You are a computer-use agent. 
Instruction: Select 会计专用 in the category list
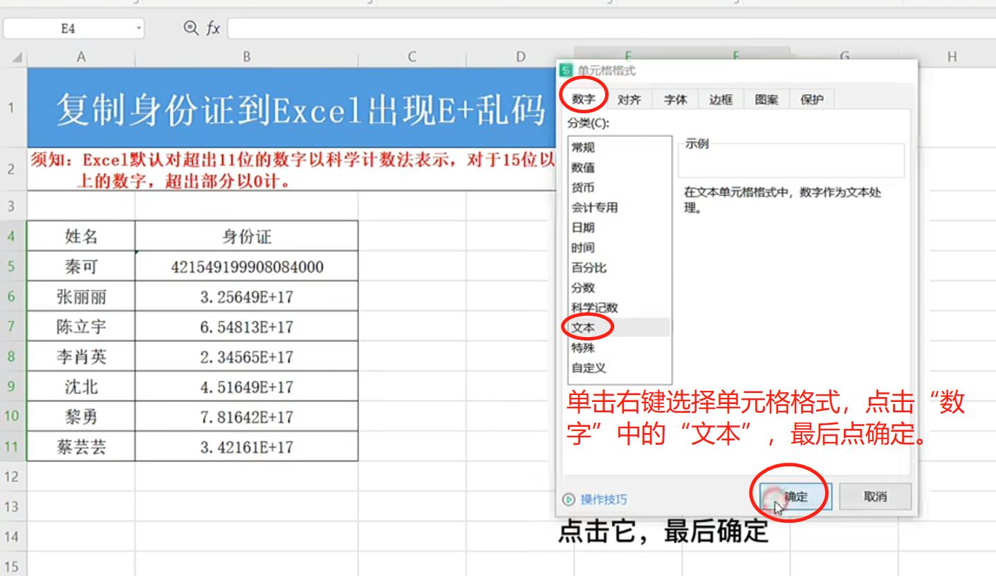click(x=619, y=207)
